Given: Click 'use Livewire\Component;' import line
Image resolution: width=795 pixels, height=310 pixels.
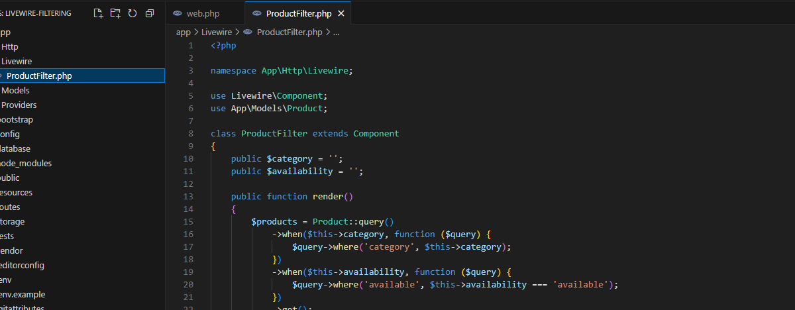Looking at the screenshot, I should tap(269, 95).
